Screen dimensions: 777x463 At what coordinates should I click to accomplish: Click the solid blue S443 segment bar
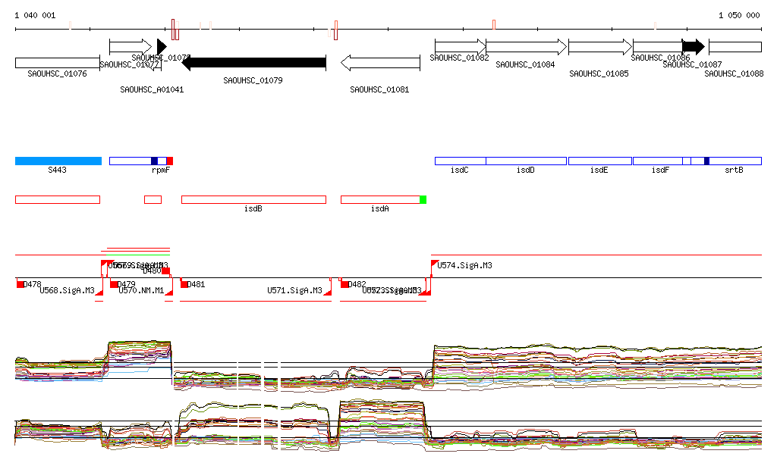pos(58,161)
